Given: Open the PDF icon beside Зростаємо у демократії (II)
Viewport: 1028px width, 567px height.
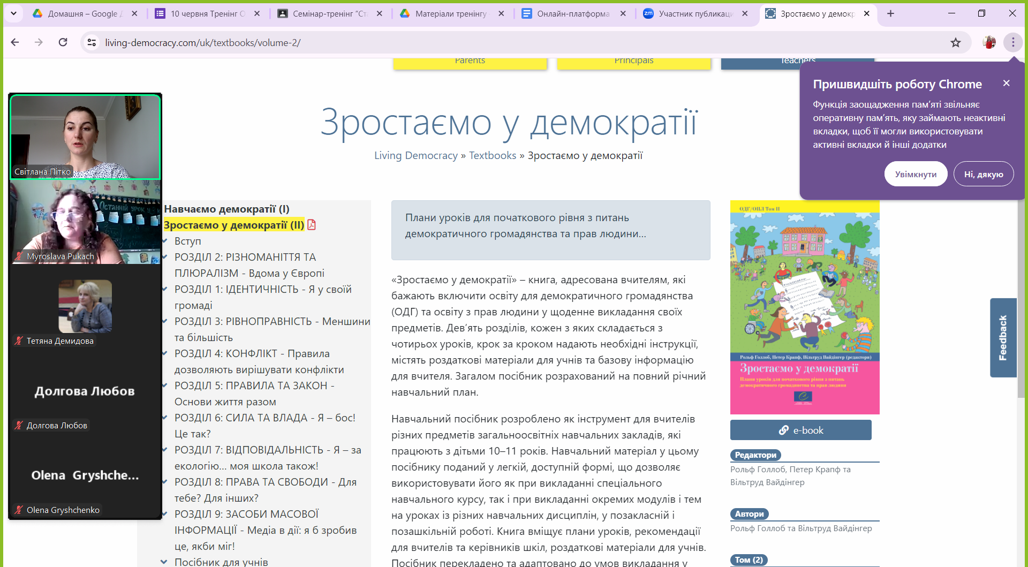Looking at the screenshot, I should click(312, 225).
